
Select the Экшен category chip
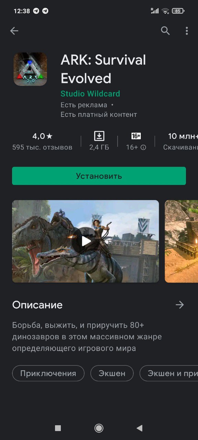pos(112,373)
